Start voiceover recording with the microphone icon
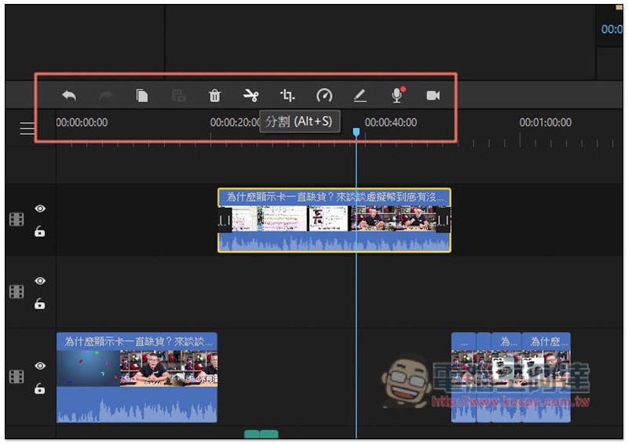The width and height of the screenshot is (628, 444). click(x=398, y=96)
